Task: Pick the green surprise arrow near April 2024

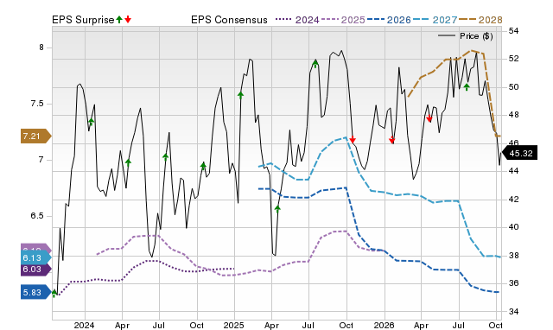Action: pos(128,162)
